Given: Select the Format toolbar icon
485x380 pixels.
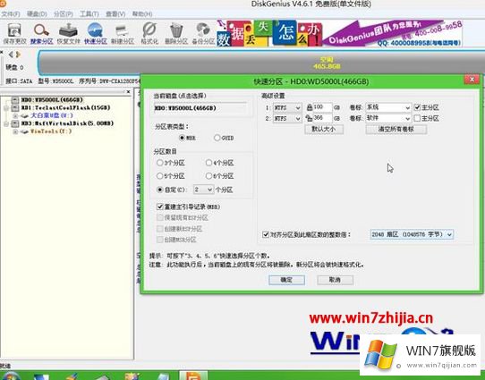Looking at the screenshot, I should coord(149,33).
